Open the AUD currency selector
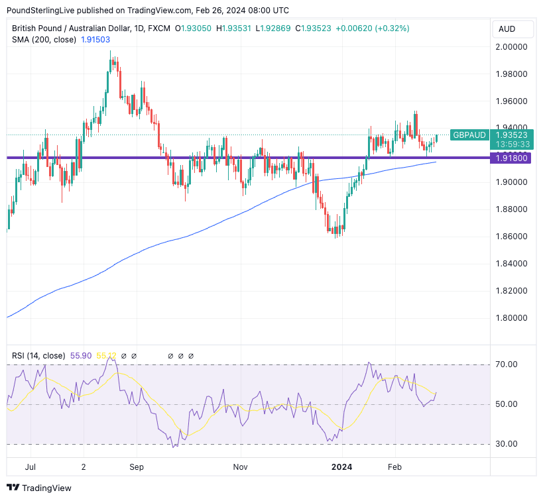 [513, 29]
